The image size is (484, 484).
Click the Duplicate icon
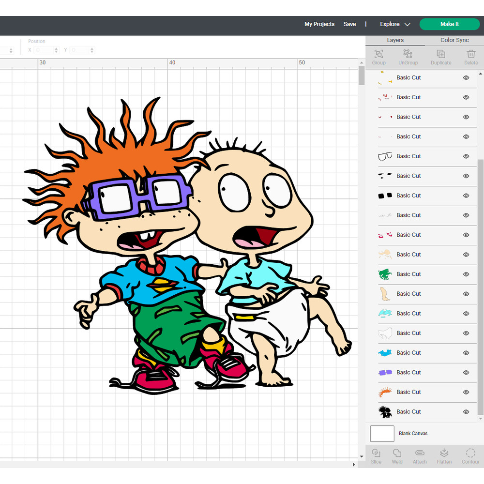click(x=441, y=56)
